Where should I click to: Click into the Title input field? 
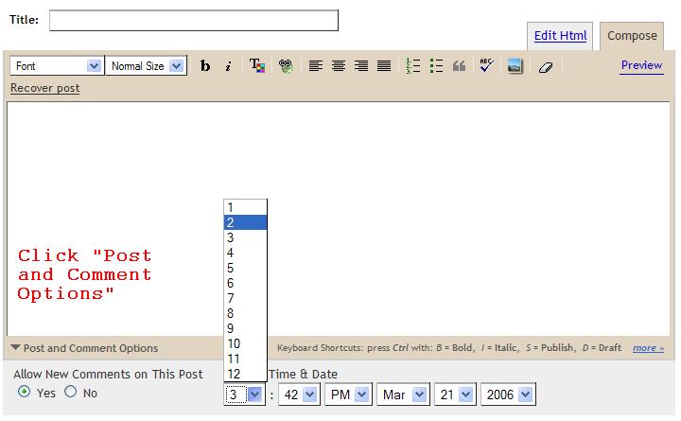tap(193, 20)
